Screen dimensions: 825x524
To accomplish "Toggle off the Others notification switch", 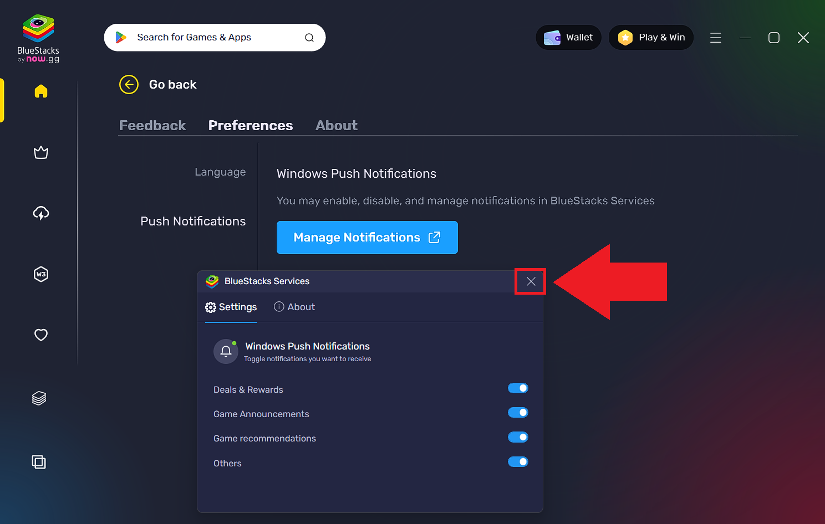I will tap(518, 461).
